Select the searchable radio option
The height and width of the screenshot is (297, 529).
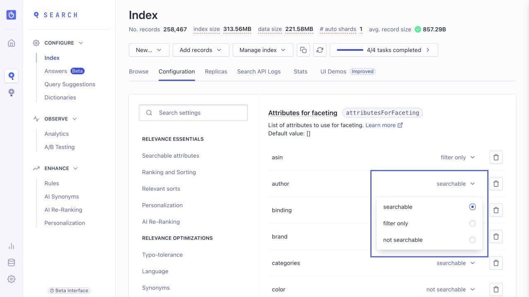472,207
